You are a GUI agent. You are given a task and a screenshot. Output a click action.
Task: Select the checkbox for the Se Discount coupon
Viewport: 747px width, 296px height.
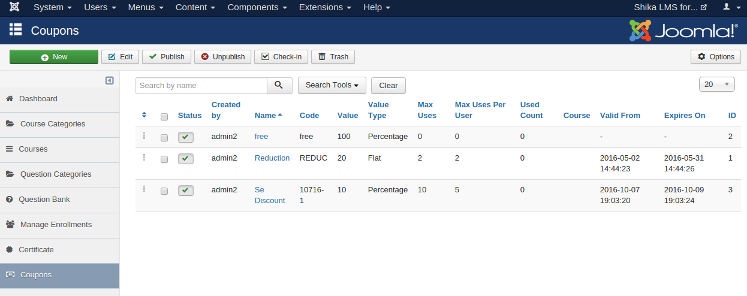tap(164, 191)
